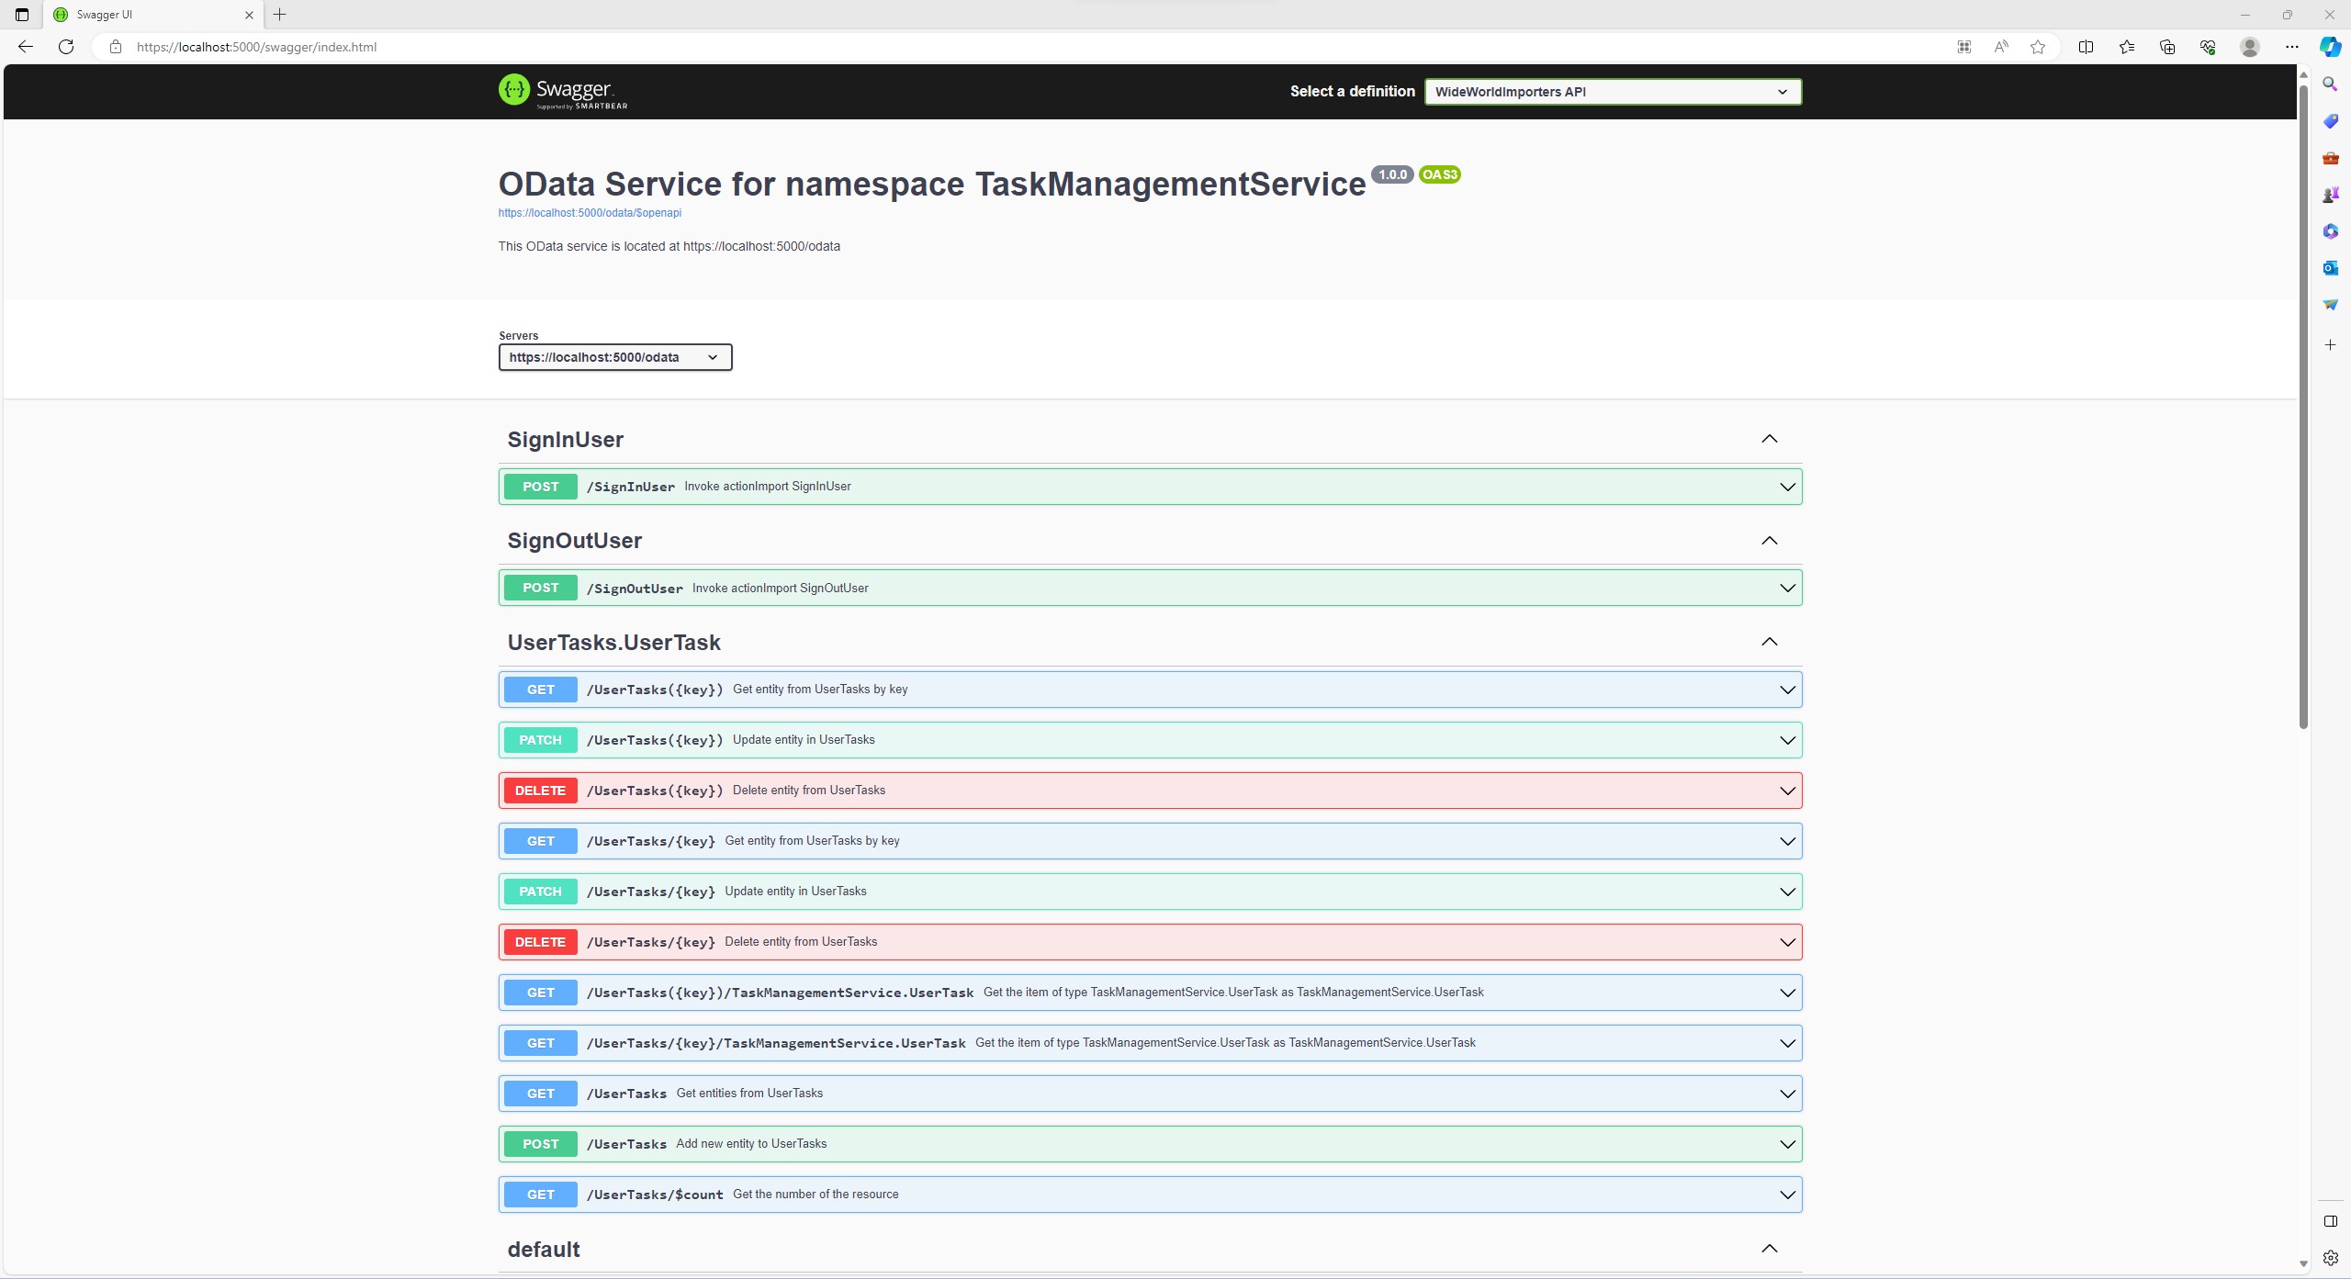Click 'Invoke actionImport SignOutUser' description
The image size is (2351, 1279).
(781, 589)
